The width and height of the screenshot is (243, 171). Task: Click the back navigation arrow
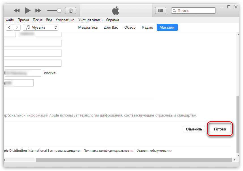[x=10, y=27]
